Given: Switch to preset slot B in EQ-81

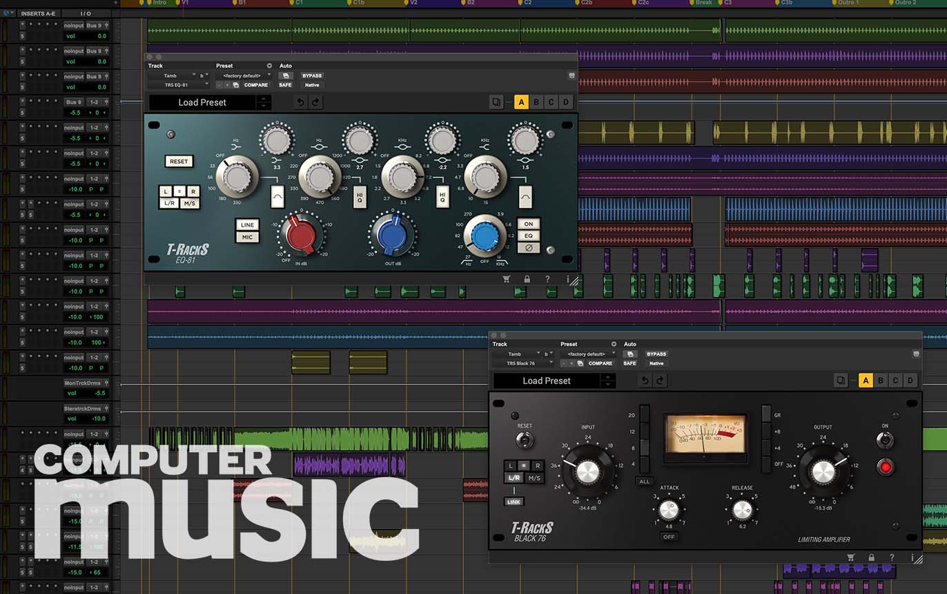Looking at the screenshot, I should [x=536, y=102].
